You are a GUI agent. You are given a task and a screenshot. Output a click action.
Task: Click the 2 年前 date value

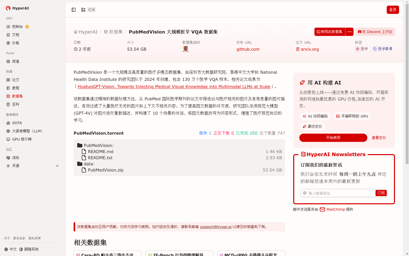click(x=82, y=49)
